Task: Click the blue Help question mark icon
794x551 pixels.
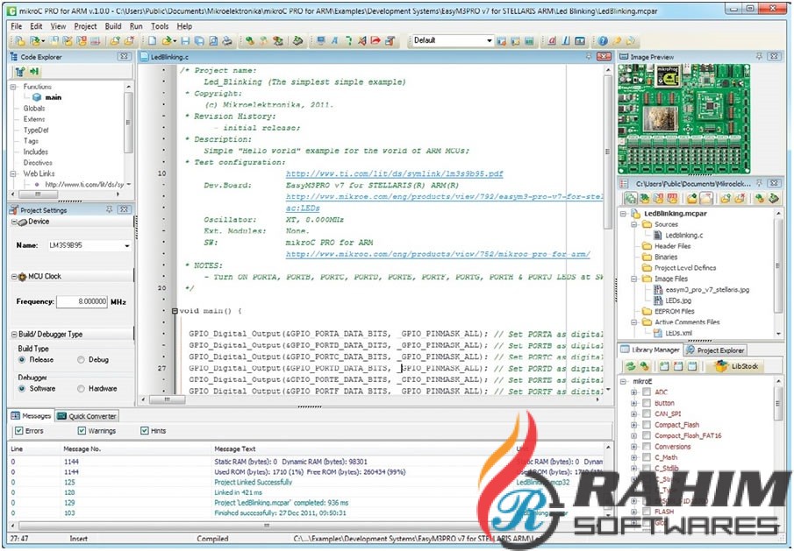Action: pos(603,41)
